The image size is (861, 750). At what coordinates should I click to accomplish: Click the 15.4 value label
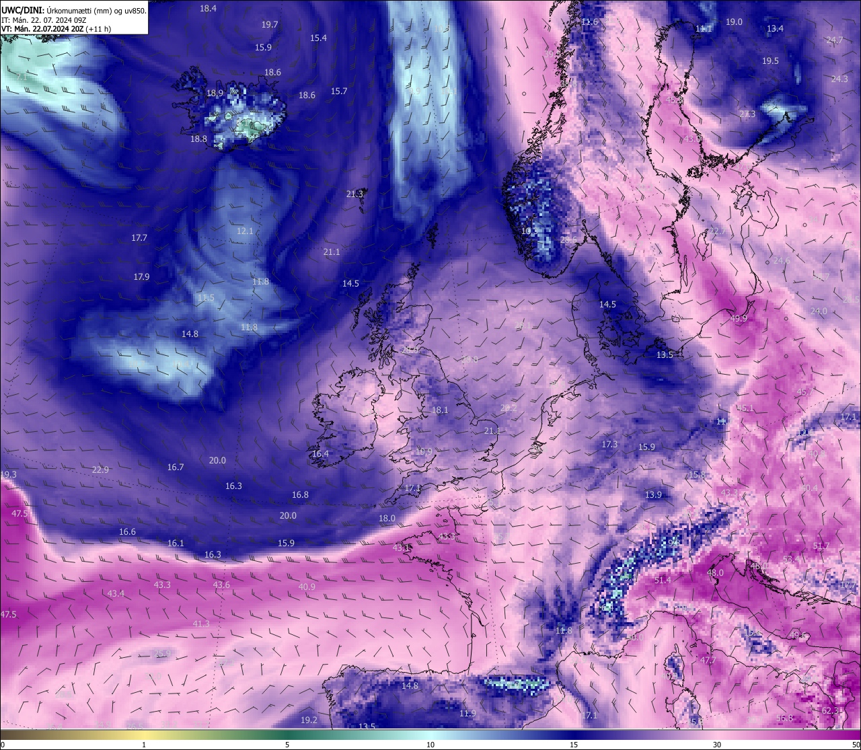click(x=318, y=38)
